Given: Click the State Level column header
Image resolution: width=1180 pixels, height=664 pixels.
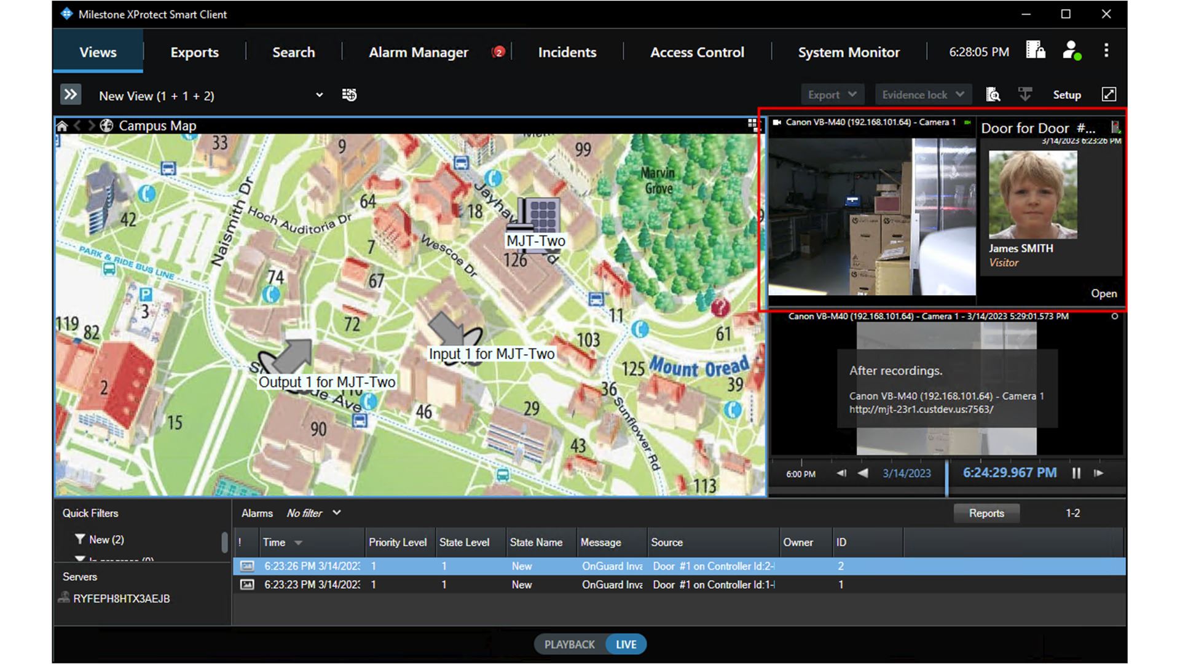Looking at the screenshot, I should click(x=471, y=542).
